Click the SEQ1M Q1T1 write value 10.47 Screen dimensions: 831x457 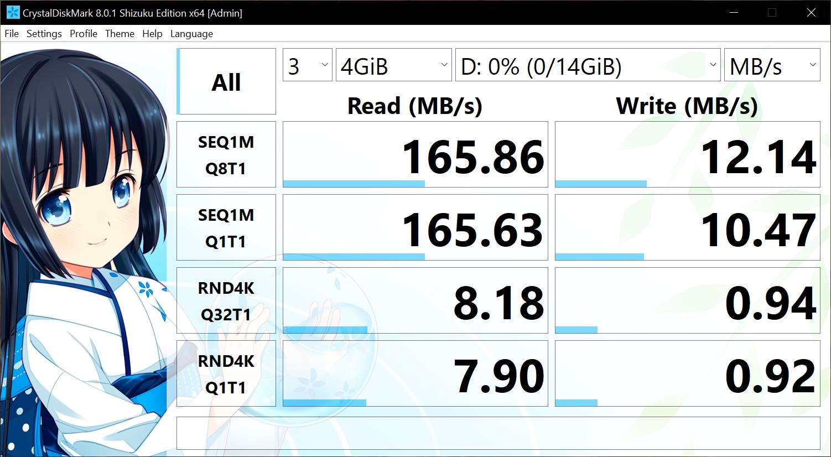pyautogui.click(x=688, y=227)
